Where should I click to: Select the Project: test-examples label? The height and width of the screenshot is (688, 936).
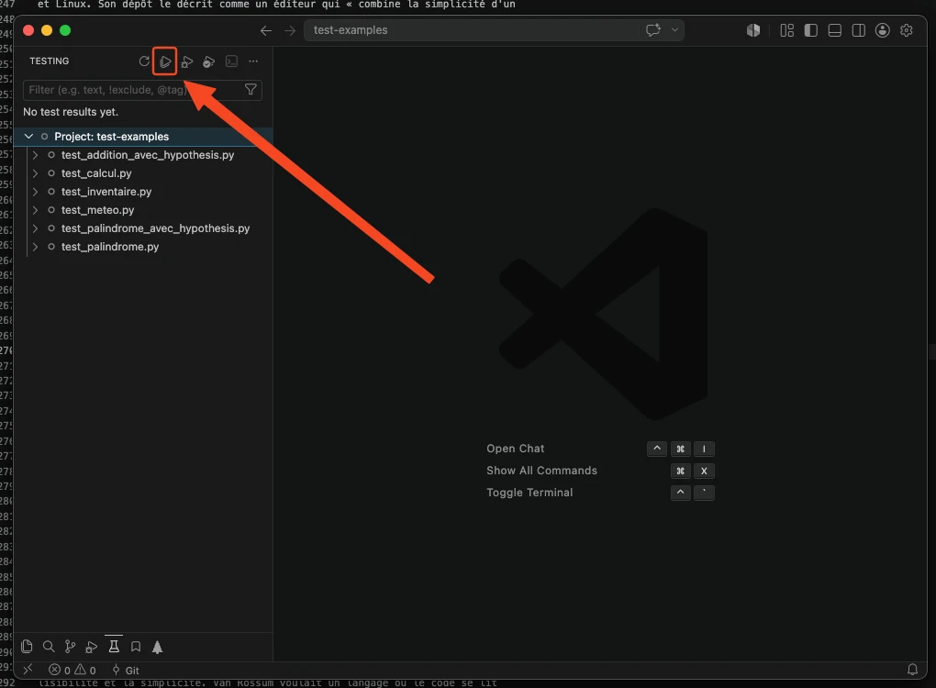tap(112, 137)
